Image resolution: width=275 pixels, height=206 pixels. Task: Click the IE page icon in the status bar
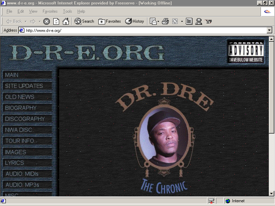tap(3, 201)
